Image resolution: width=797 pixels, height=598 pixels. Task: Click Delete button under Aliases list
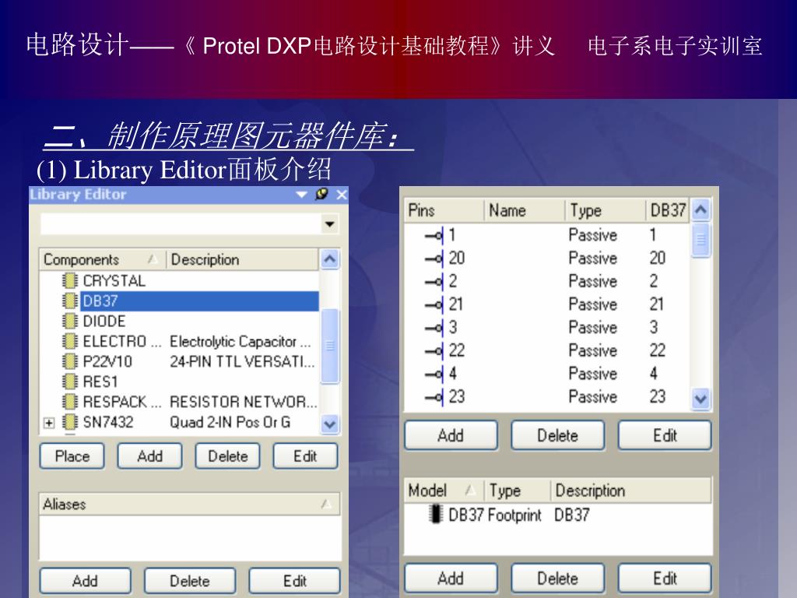tap(190, 581)
